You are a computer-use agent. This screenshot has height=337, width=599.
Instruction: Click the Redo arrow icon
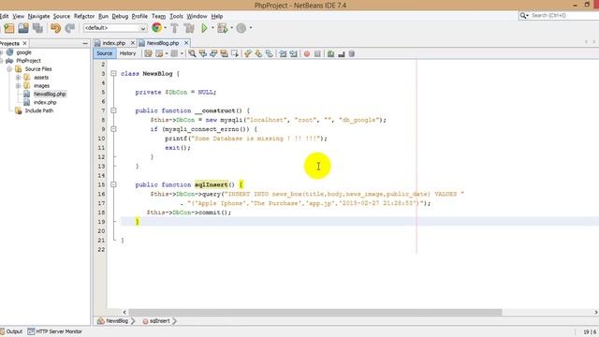(x=69, y=28)
